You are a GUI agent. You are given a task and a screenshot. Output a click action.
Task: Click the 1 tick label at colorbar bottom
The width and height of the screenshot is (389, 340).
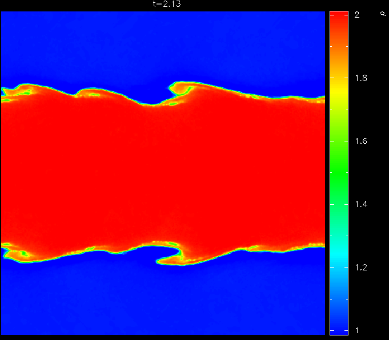[x=356, y=331]
